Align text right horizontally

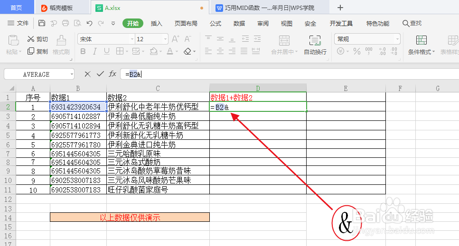click(x=232, y=51)
